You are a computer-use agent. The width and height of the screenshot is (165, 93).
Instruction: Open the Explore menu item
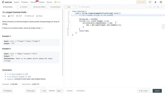point(16,2)
